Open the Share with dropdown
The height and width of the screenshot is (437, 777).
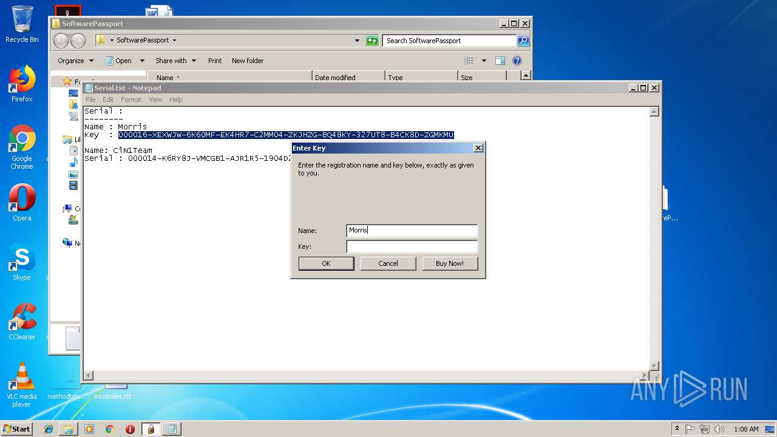click(175, 61)
